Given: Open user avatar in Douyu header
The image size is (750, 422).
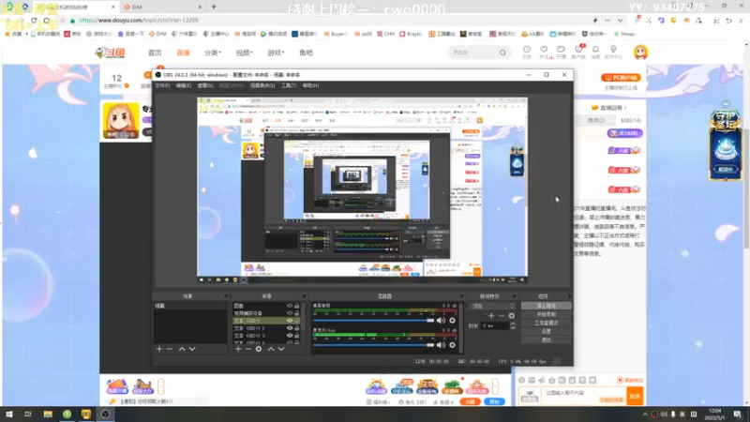Looking at the screenshot, I should tap(641, 52).
